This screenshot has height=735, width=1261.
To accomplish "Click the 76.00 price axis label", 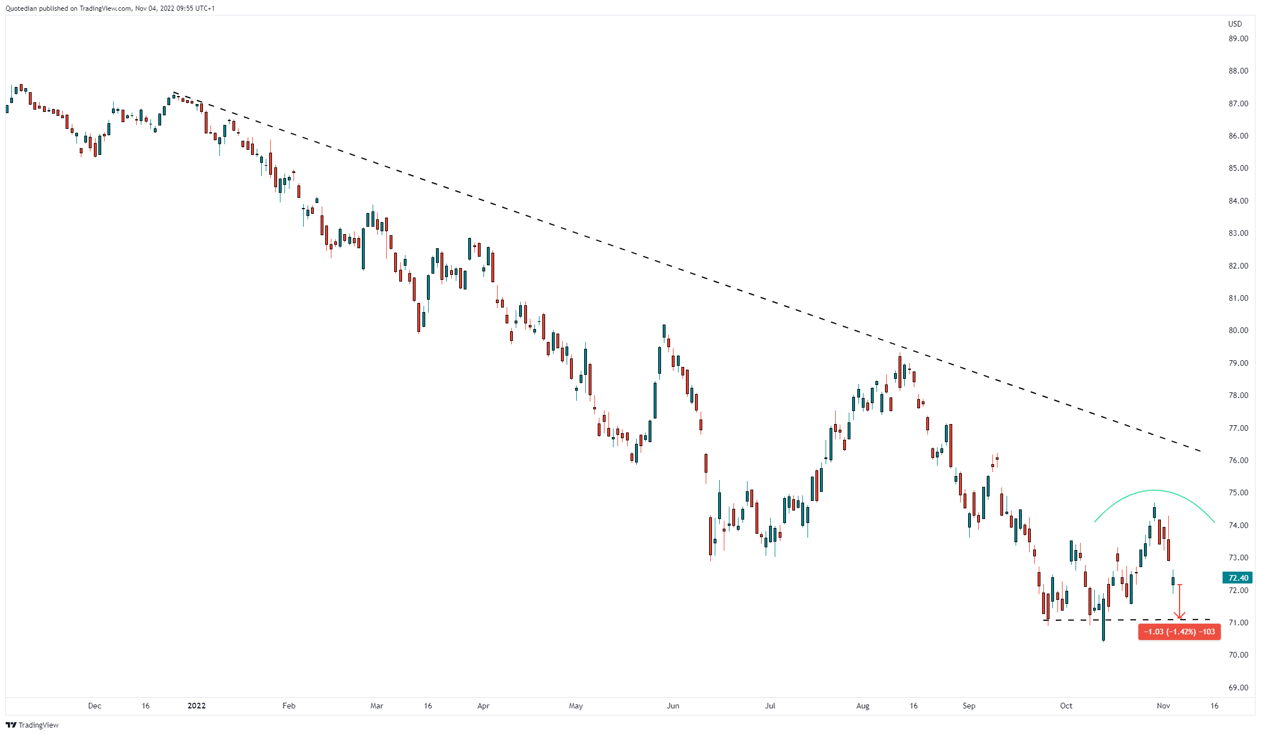I will 1238,460.
